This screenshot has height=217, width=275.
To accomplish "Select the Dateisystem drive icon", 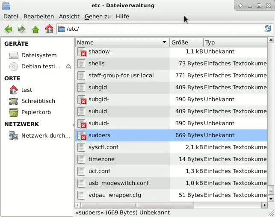I will (x=14, y=55).
